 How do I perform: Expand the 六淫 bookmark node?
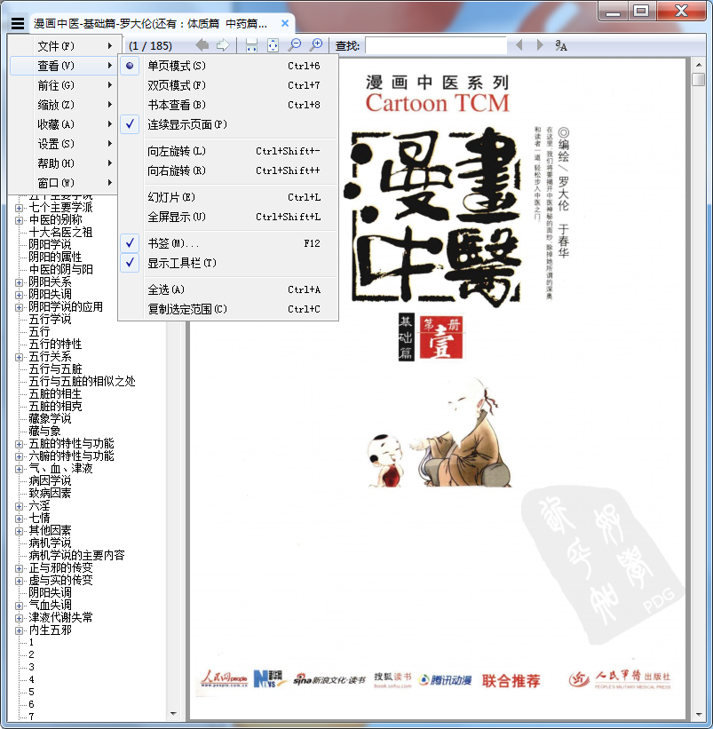coord(20,505)
